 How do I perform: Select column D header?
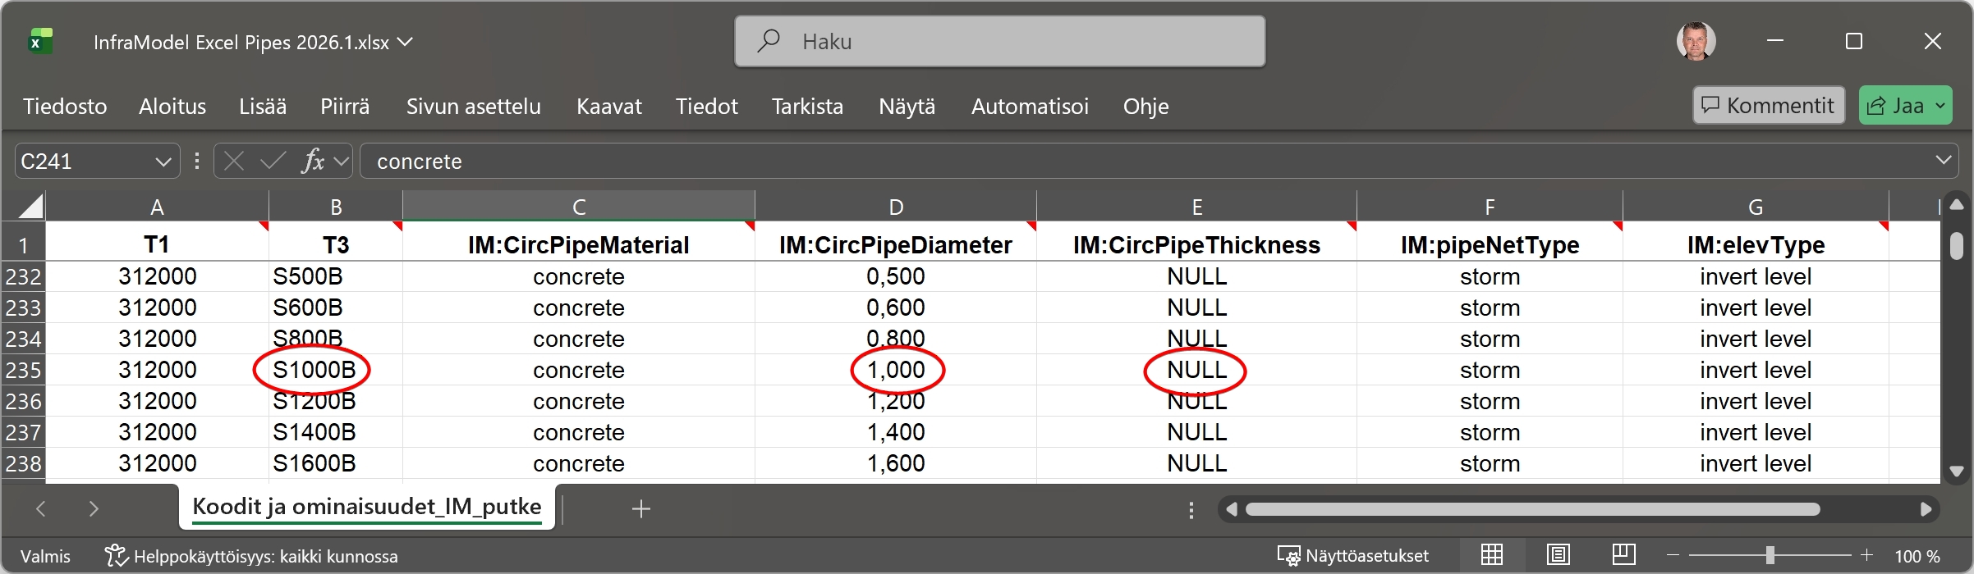pos(896,207)
